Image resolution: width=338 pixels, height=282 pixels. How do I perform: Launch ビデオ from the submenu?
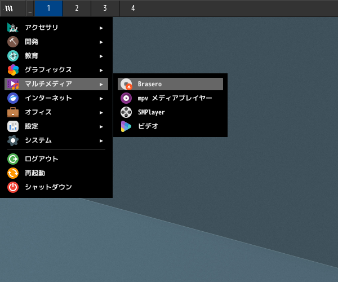click(170, 126)
